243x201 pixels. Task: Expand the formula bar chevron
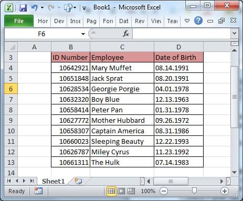pos(235,33)
